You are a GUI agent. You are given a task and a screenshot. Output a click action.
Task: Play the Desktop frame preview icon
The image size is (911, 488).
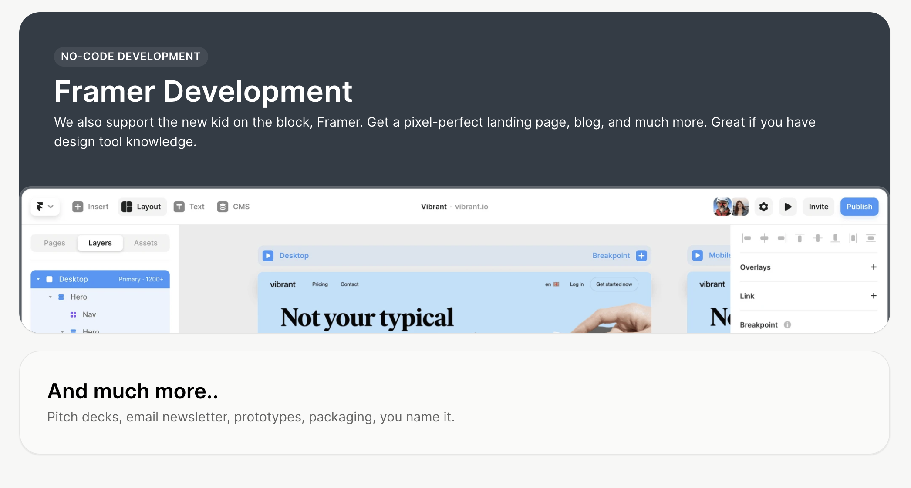[268, 256]
